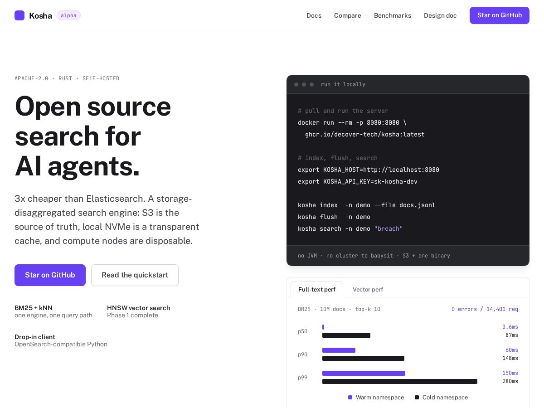The image size is (544, 408).
Task: Click the '148ms' value
Action: pos(510,358)
